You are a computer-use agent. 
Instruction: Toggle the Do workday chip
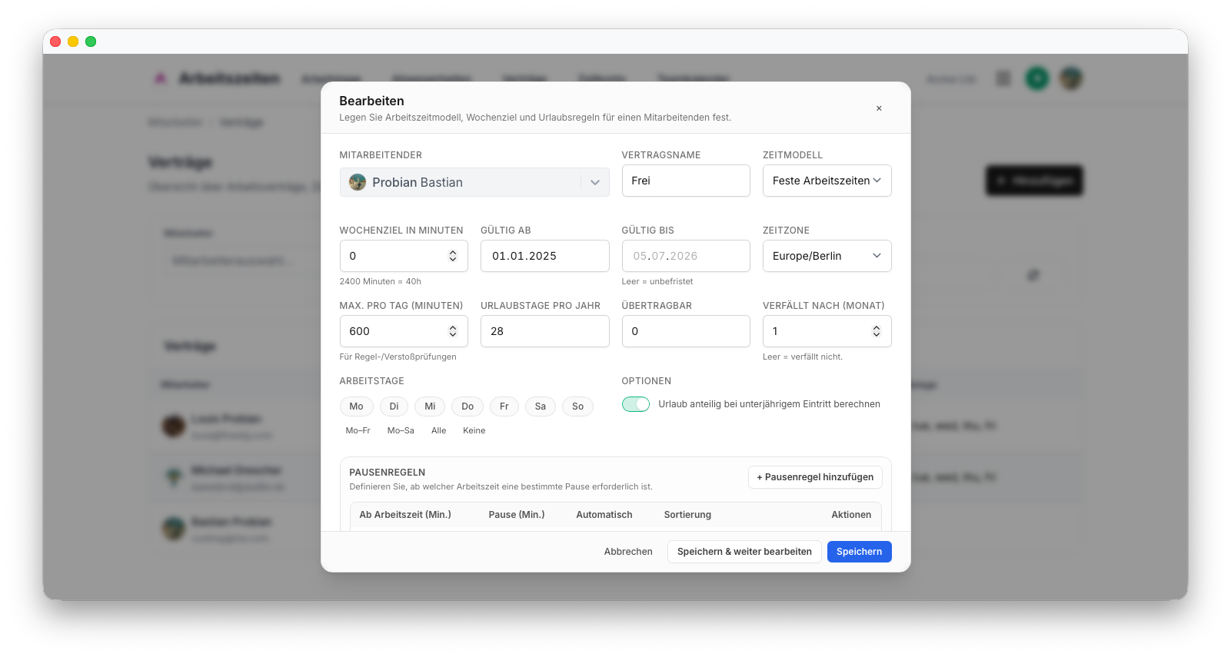point(467,406)
